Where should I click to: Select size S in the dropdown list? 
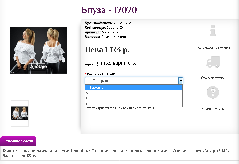[134, 93]
